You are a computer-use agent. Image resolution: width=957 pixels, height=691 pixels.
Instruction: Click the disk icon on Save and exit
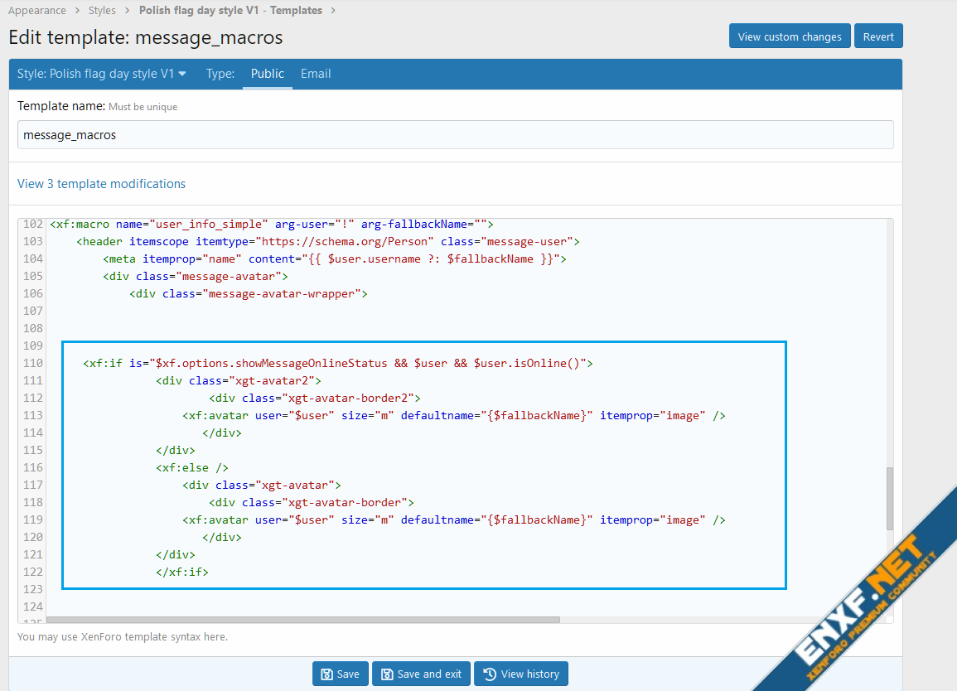point(386,674)
